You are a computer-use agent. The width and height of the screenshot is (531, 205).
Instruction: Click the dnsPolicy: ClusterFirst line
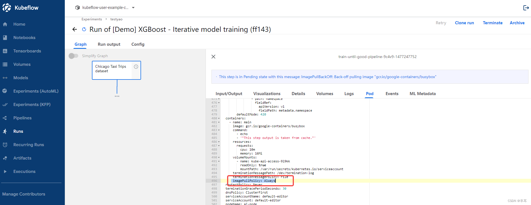tap(247, 193)
